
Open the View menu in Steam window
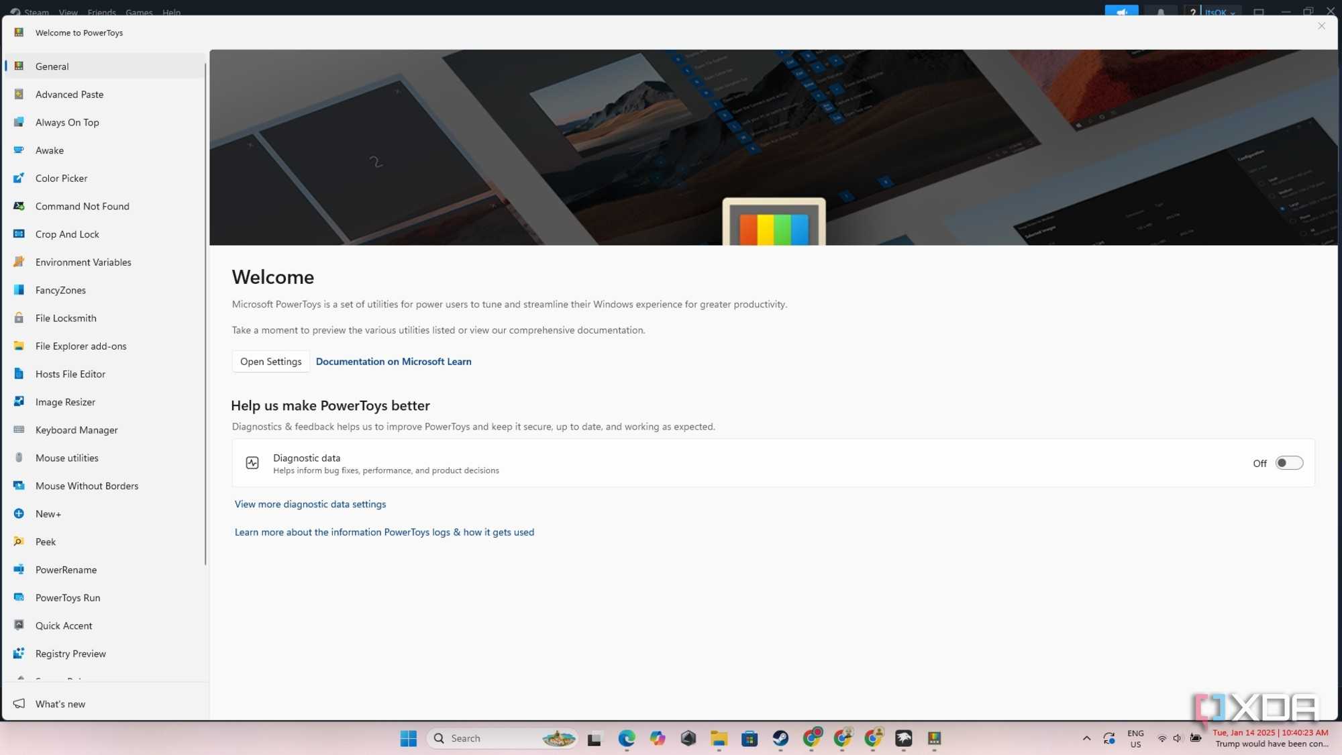pyautogui.click(x=68, y=12)
